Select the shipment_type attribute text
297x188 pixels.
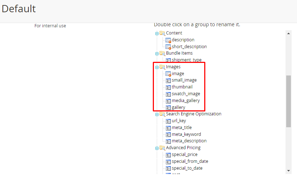point(187,60)
